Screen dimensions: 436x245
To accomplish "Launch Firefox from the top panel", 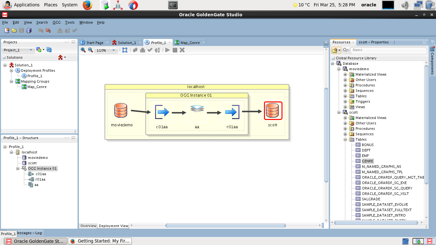I will [x=87, y=5].
